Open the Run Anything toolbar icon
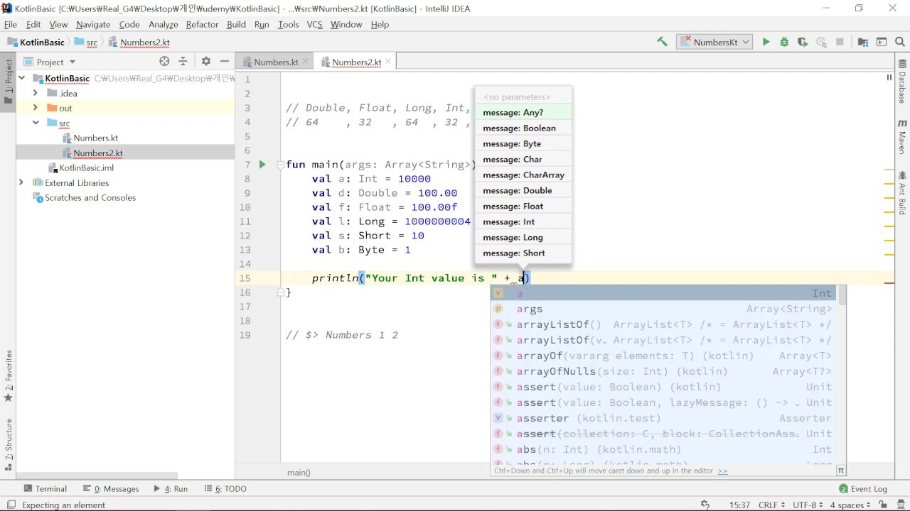 (882, 42)
